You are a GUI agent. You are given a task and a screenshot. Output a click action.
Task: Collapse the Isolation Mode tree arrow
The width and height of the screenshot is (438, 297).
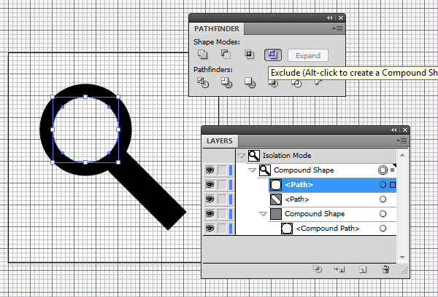click(x=241, y=156)
